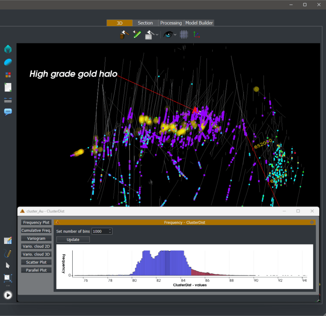Activate the green pencil editing tool
326x316 pixels.
[137, 34]
